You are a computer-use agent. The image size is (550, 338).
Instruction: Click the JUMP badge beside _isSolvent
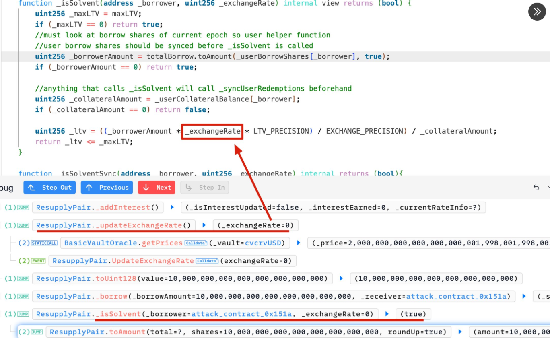(23, 314)
